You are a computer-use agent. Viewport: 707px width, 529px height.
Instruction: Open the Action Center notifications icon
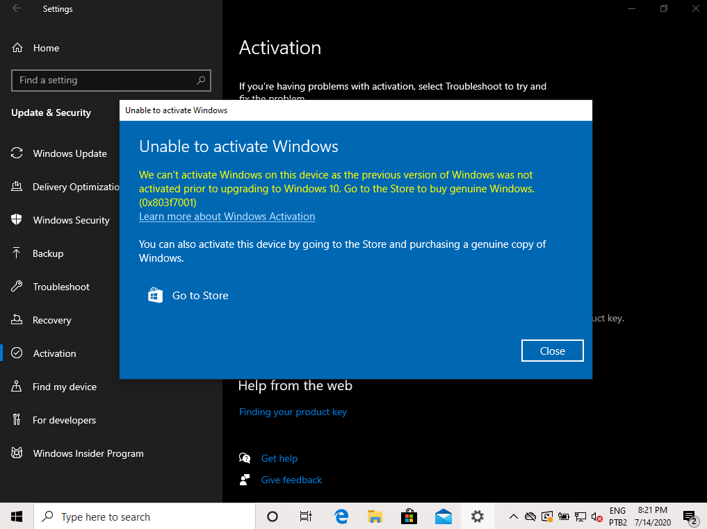pos(690,517)
